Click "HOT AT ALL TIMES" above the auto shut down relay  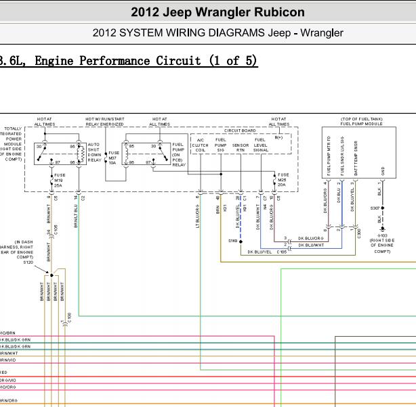point(45,122)
